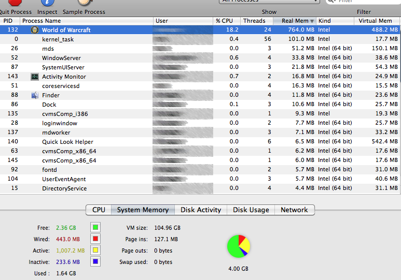The height and width of the screenshot is (280, 401).
Task: Select the coreservicesd process row
Action: 200,86
